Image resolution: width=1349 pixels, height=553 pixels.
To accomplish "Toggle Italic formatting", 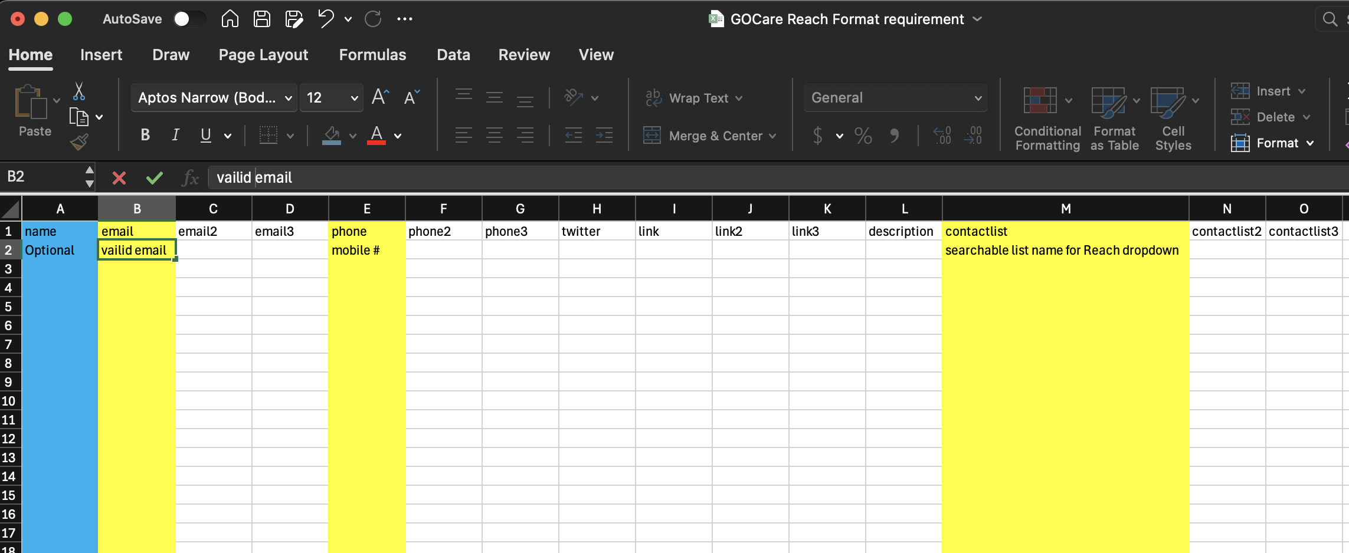I will coord(175,135).
